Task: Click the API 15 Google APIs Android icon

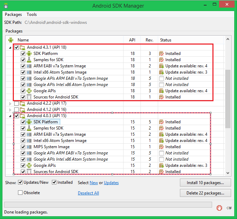Action: 29,165
